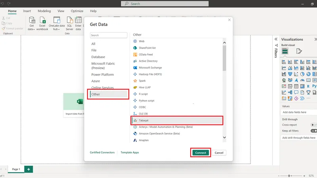
Task: Select the Database category
Action: [x=98, y=57]
